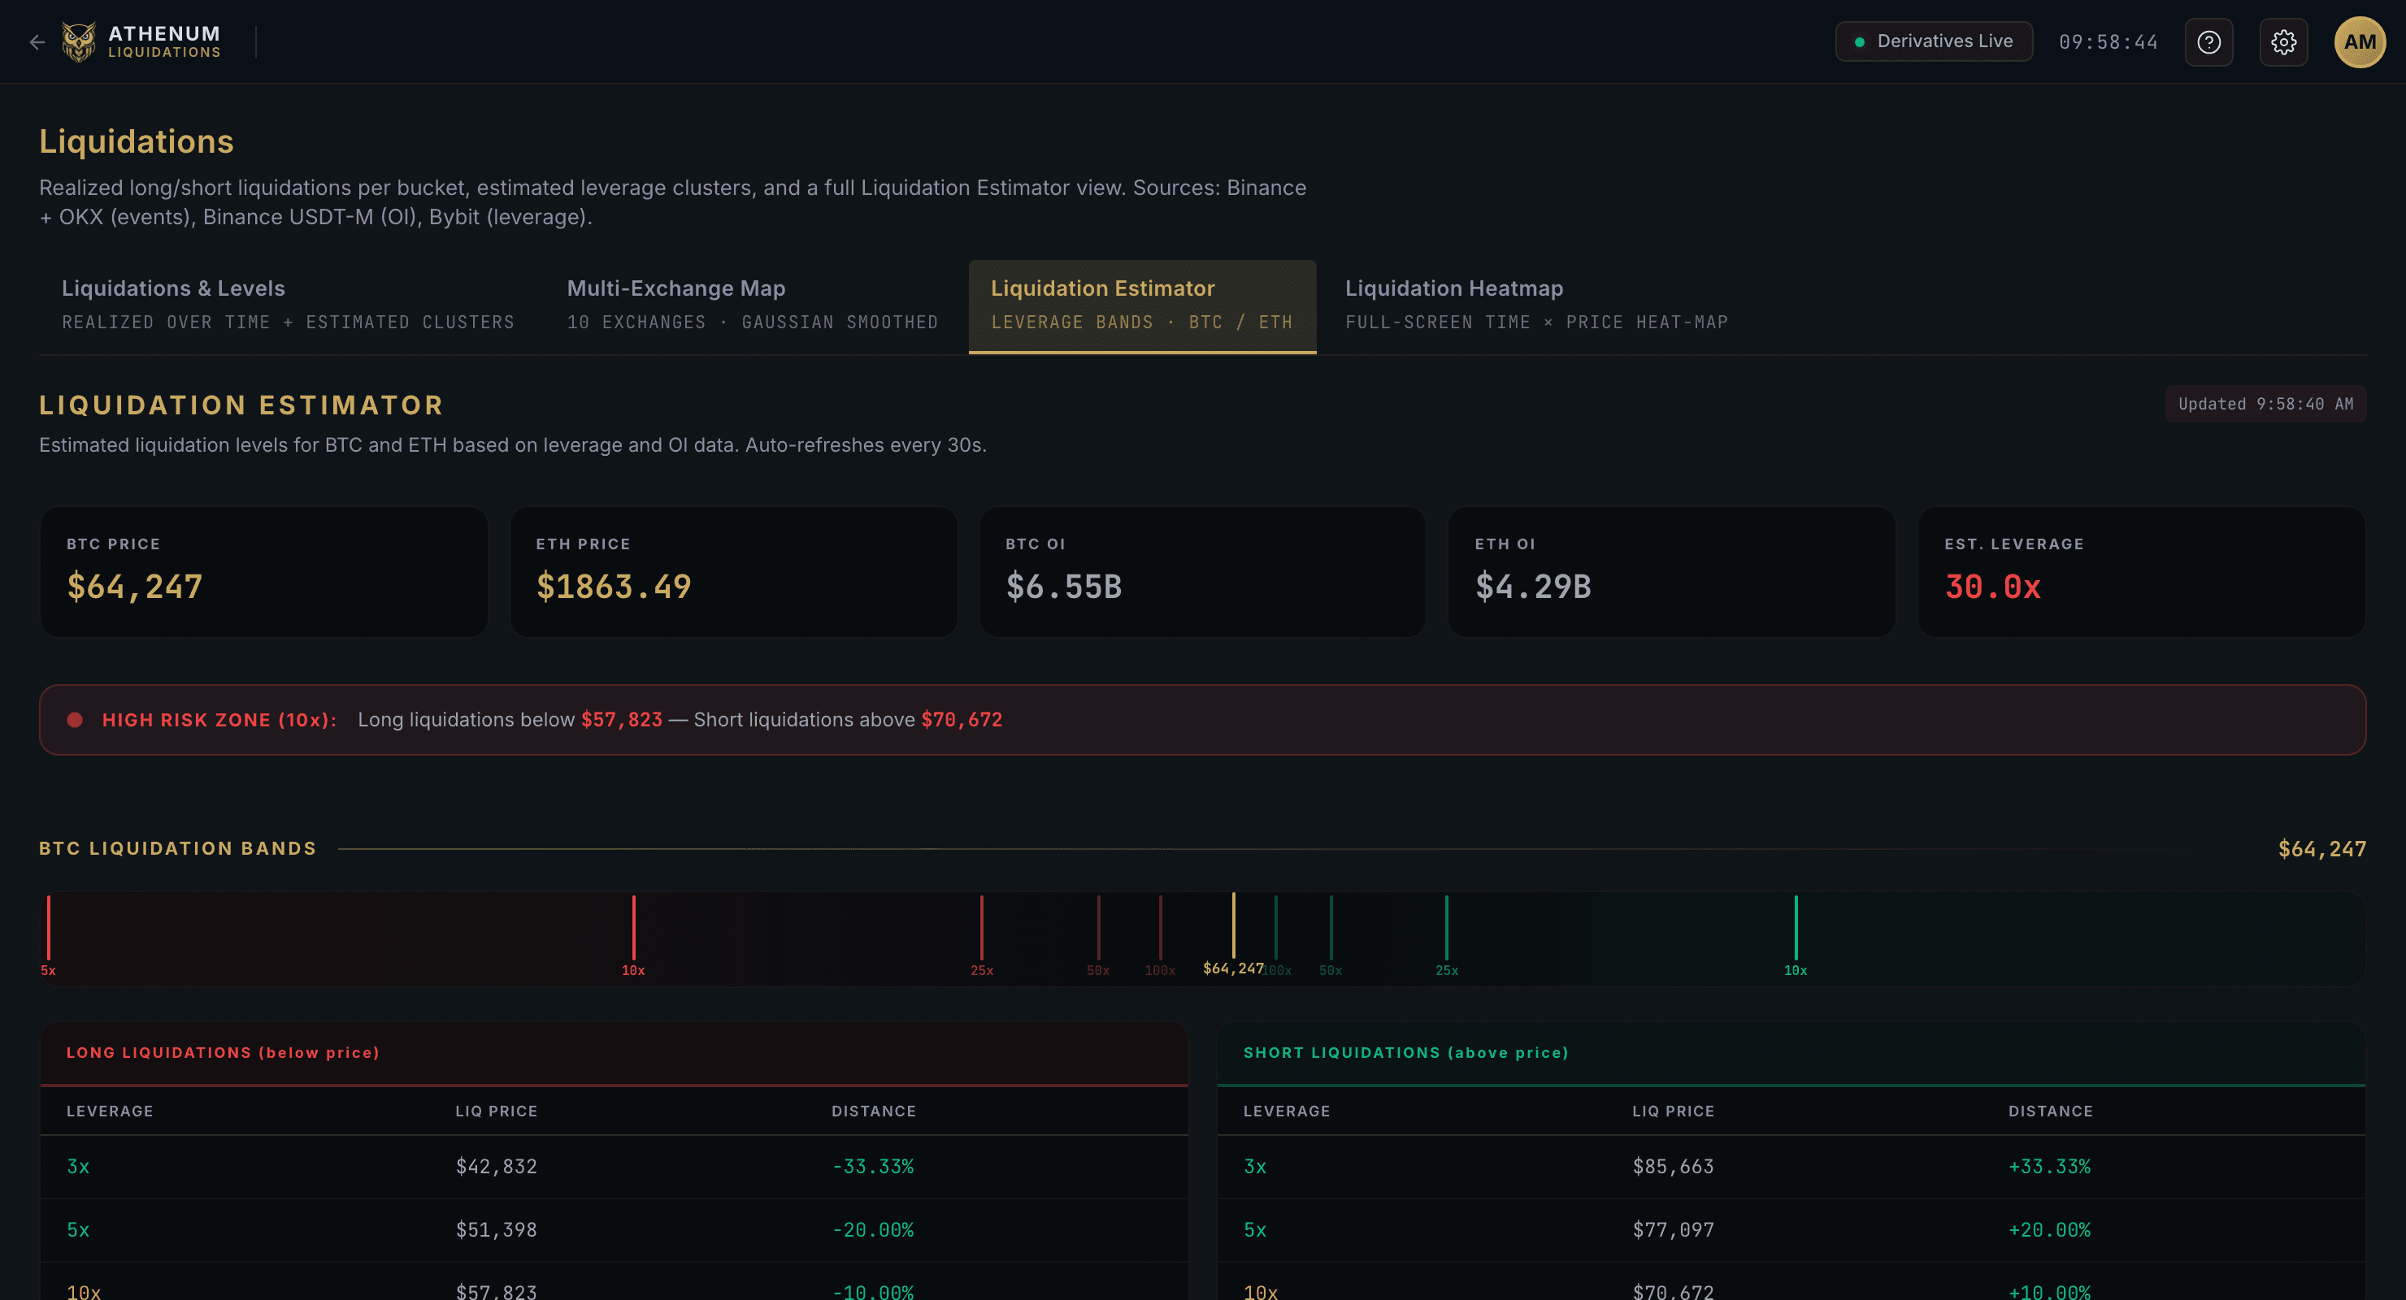
Task: Switch to Liquidations & Levels tab
Action: point(288,306)
